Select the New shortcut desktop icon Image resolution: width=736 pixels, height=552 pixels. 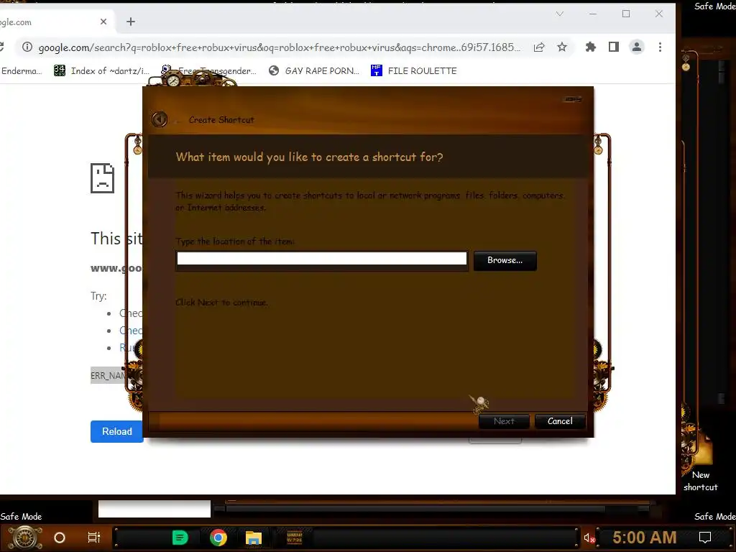(x=700, y=462)
